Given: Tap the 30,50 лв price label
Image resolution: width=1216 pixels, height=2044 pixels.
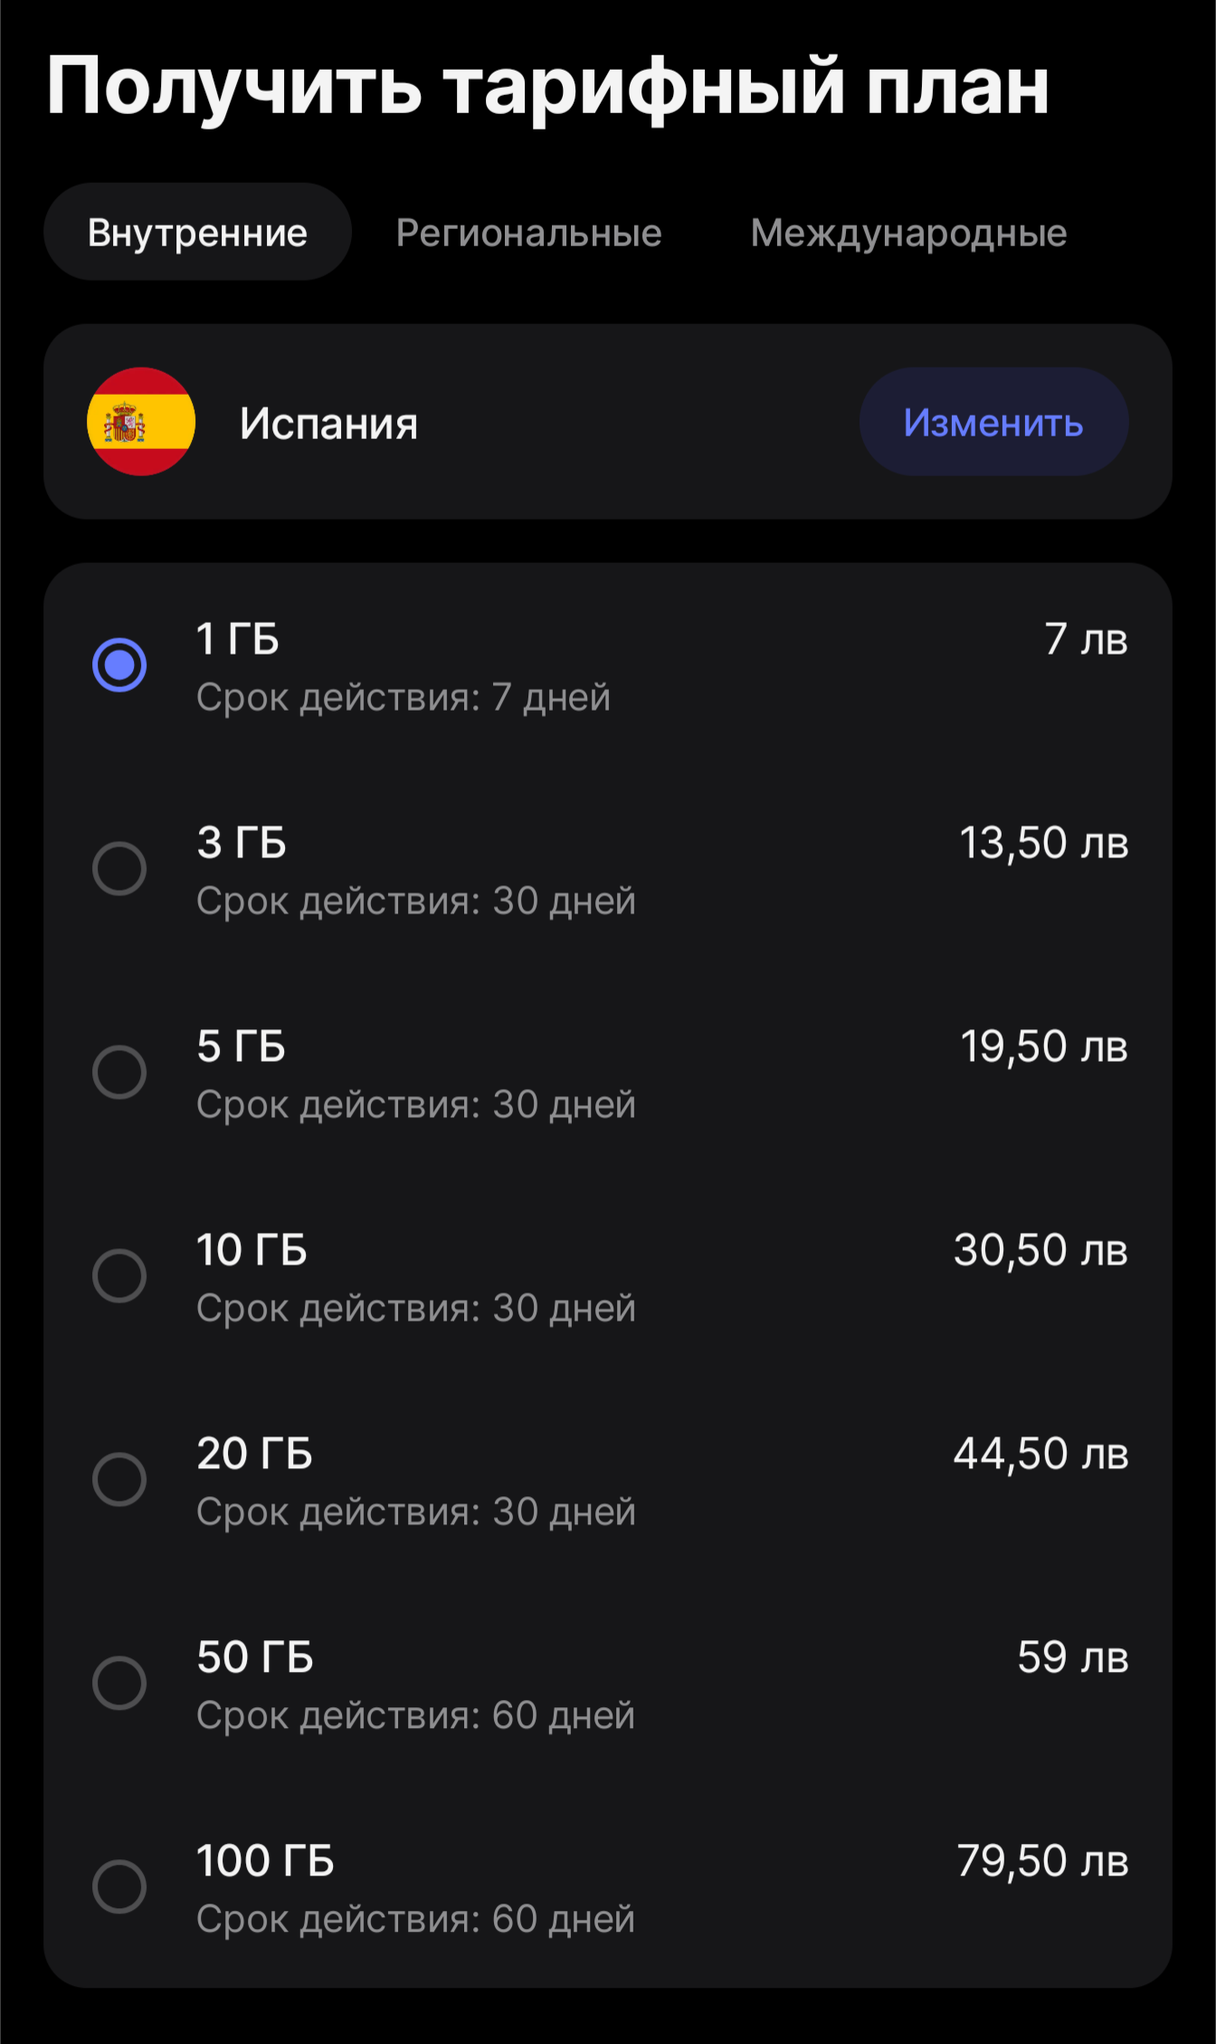Looking at the screenshot, I should pos(1040,1250).
